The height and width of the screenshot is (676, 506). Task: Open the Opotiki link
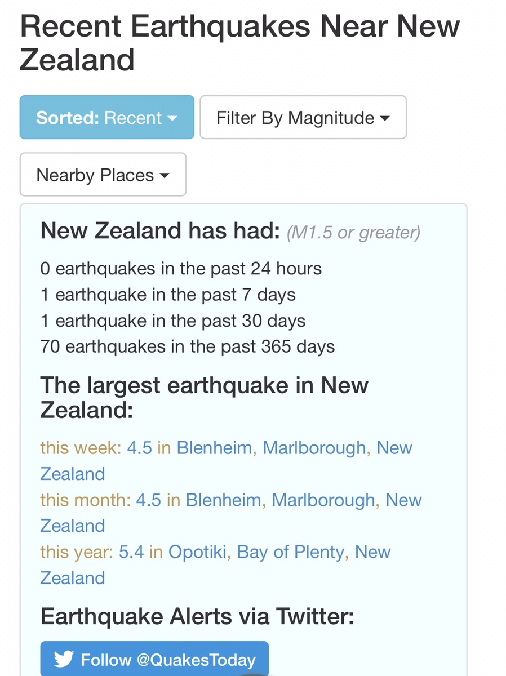(197, 552)
